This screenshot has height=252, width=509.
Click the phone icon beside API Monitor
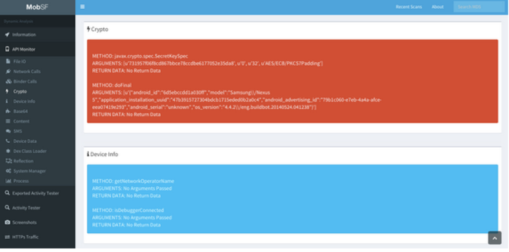(7, 49)
